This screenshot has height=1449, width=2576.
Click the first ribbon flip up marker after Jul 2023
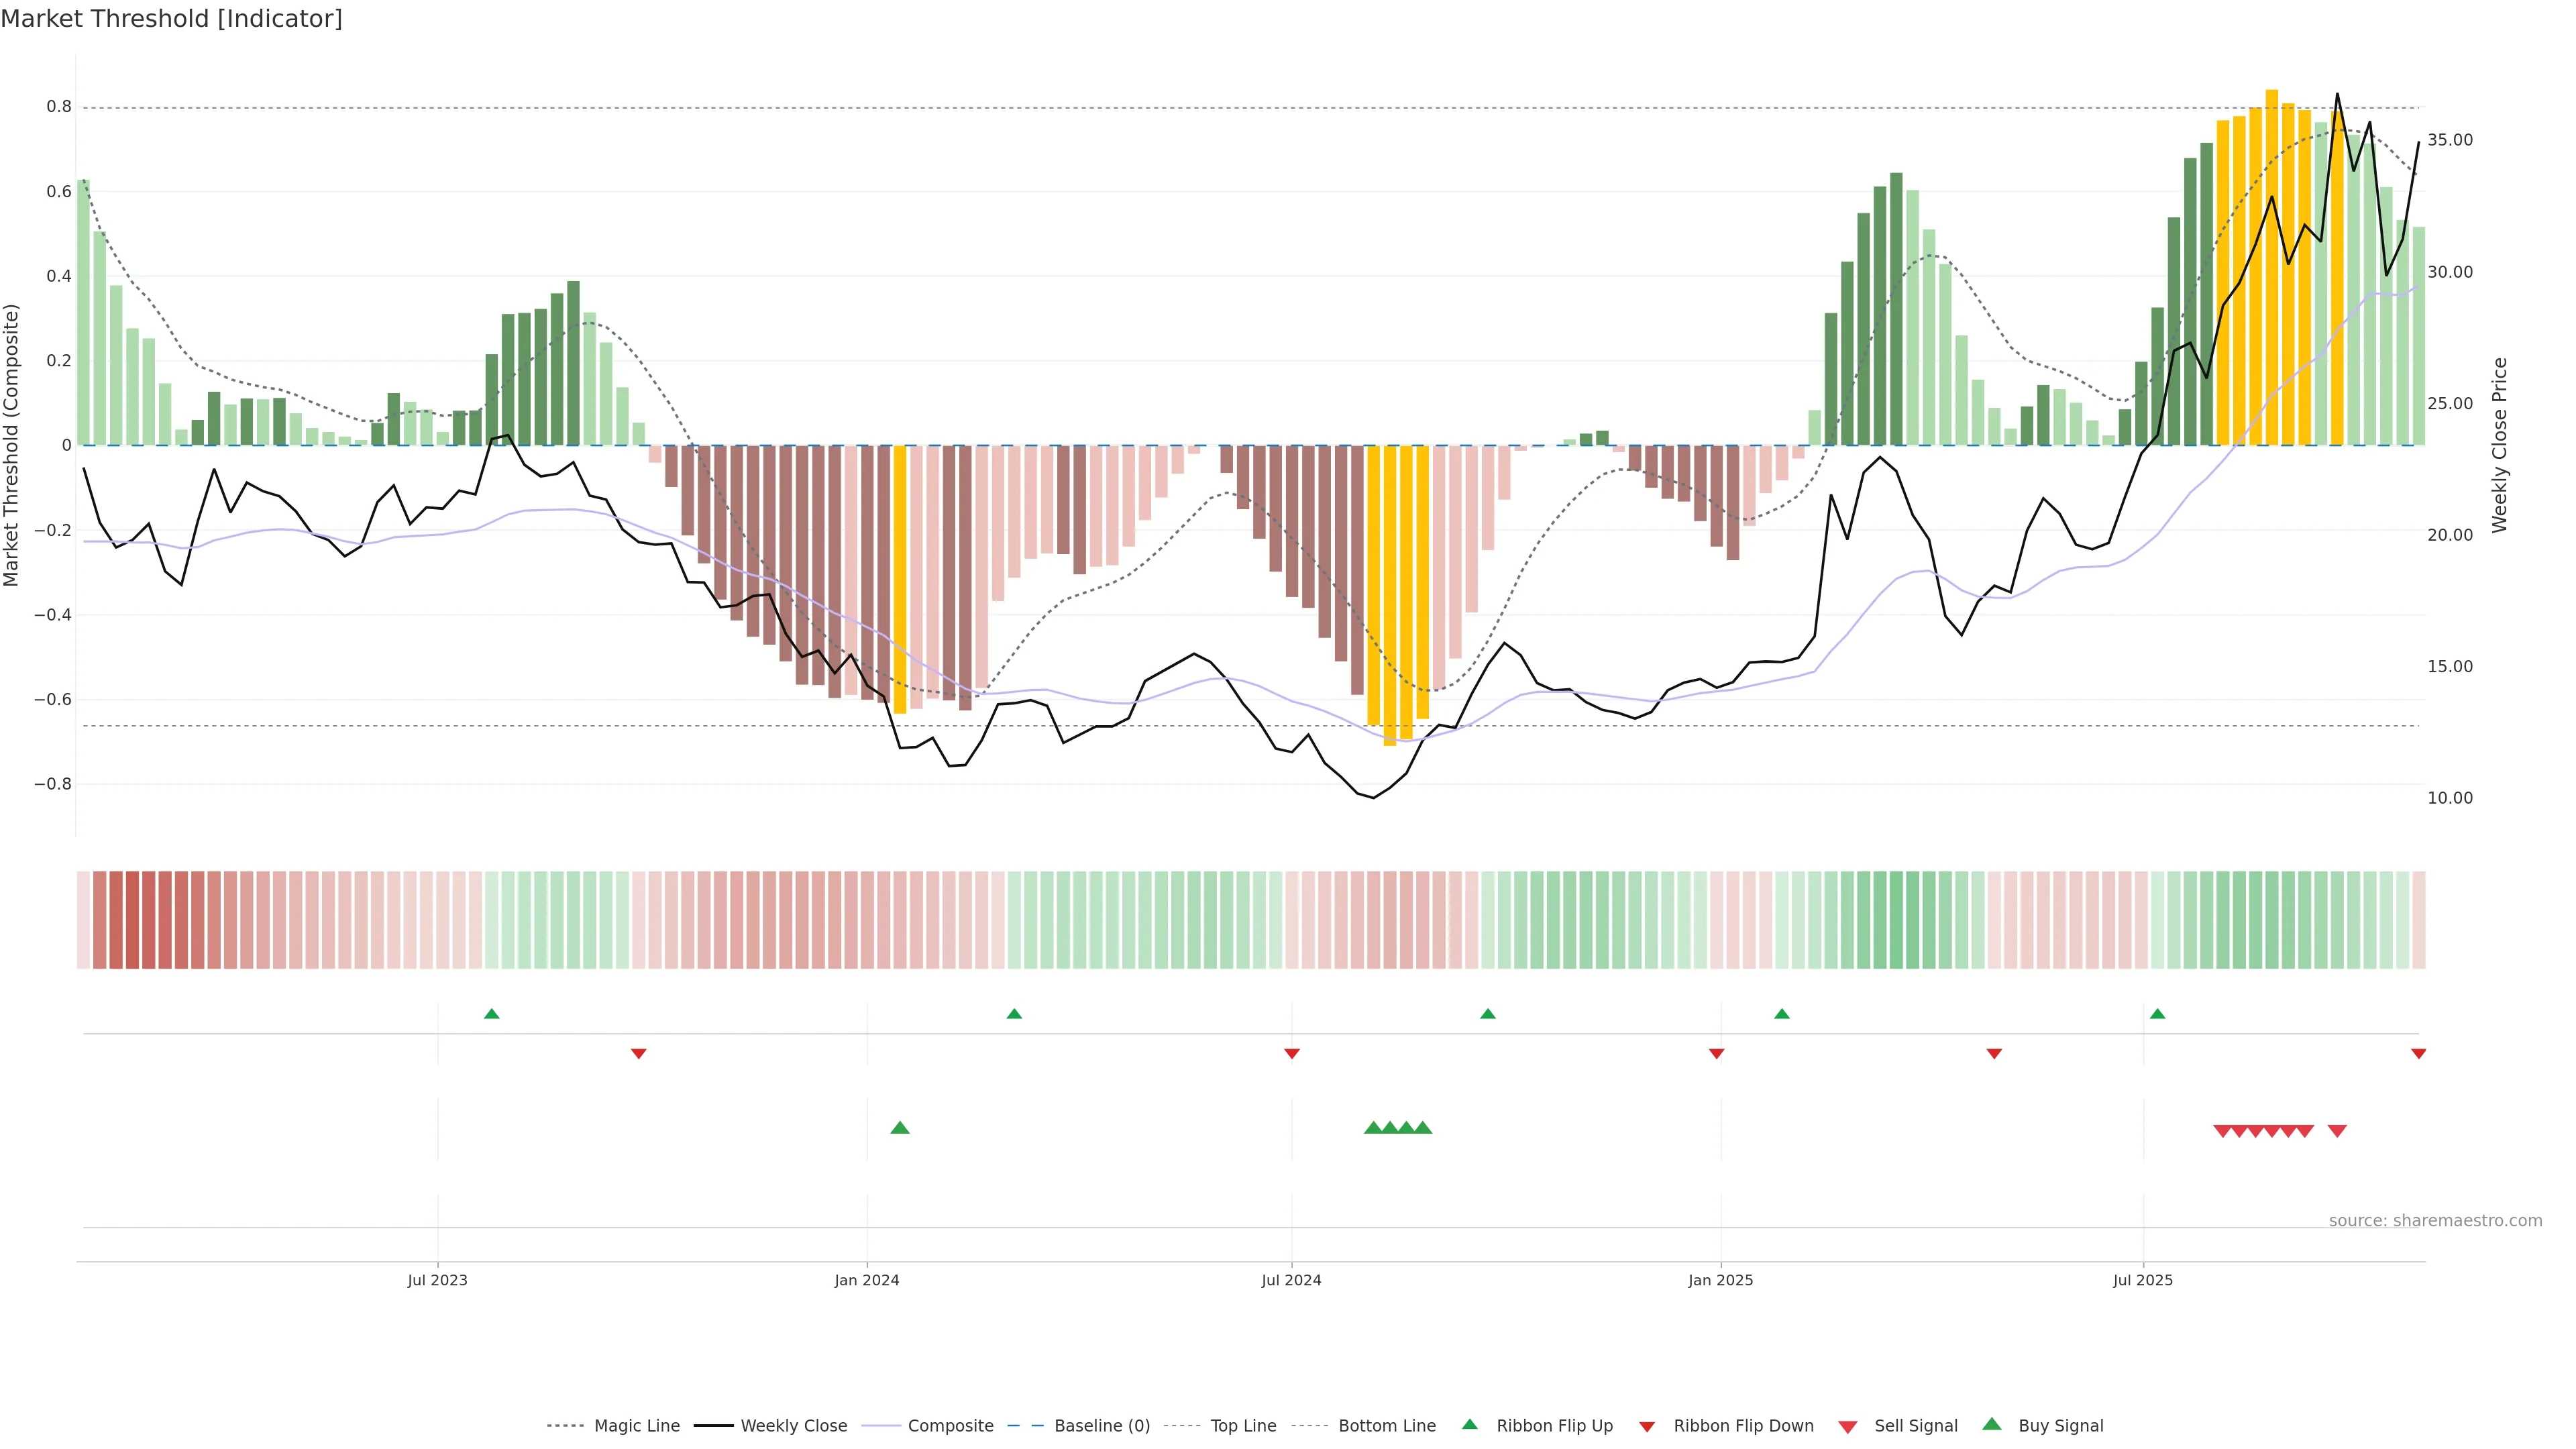tap(491, 1014)
